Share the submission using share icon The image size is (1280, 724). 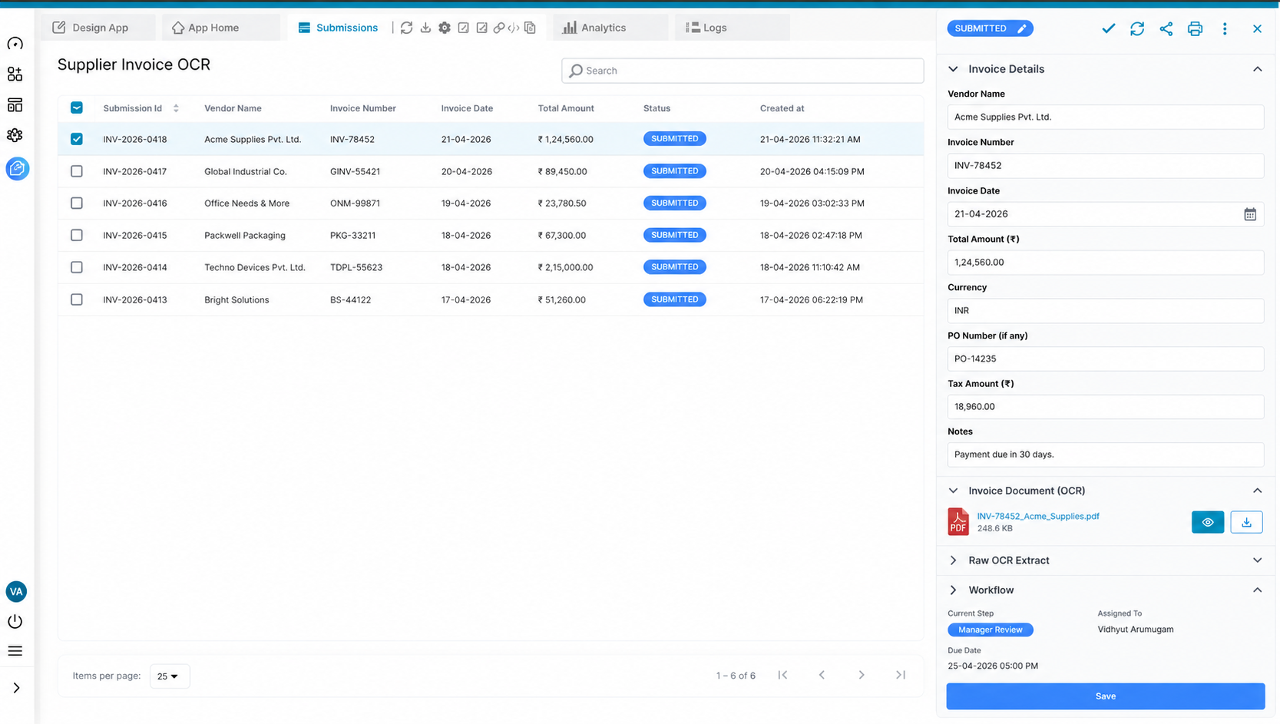click(1166, 28)
